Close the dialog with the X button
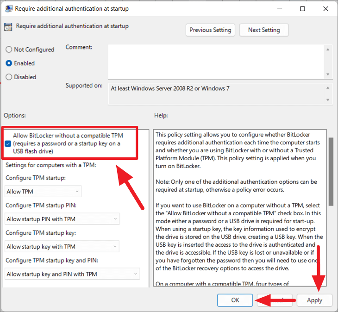This screenshot has height=312, width=338. coord(325,9)
